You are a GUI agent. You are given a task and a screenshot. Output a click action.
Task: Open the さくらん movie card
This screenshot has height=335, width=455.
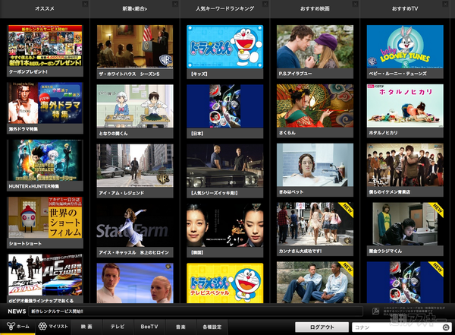tap(315, 111)
